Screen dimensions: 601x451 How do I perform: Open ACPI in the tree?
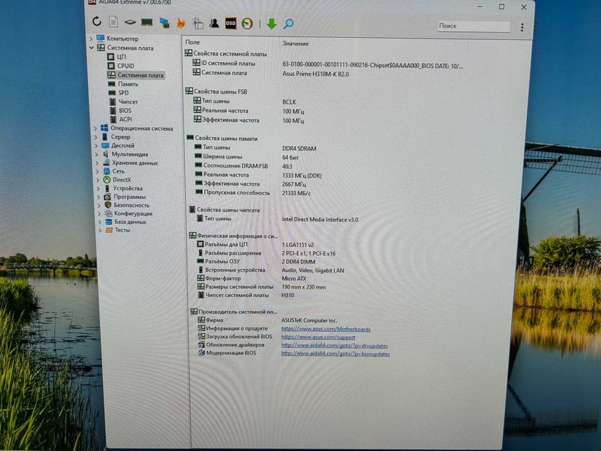[x=126, y=119]
